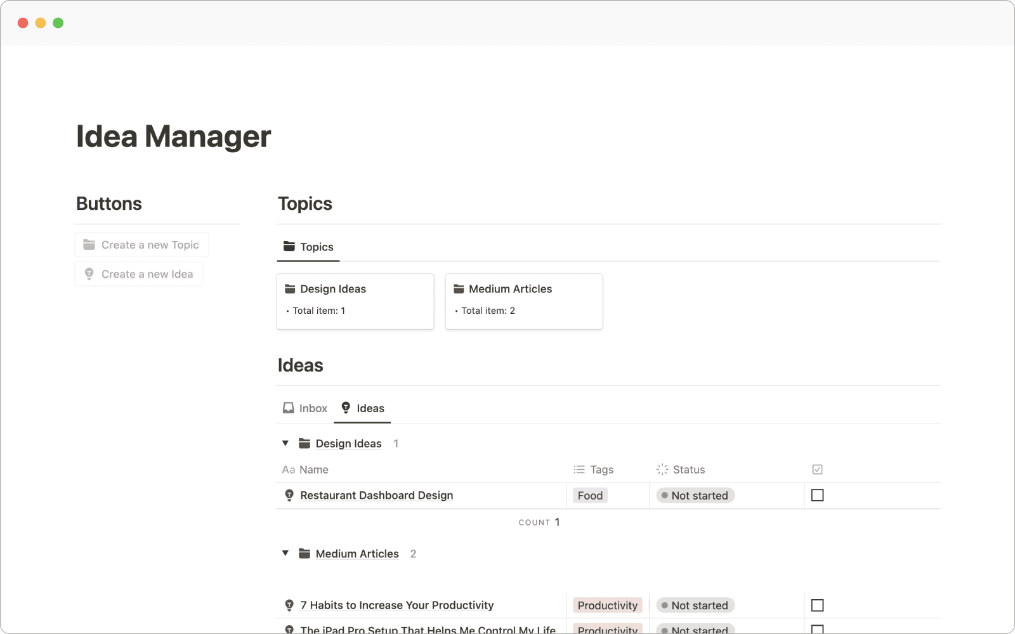Click the folder icon on Create a new Topic

pos(89,245)
